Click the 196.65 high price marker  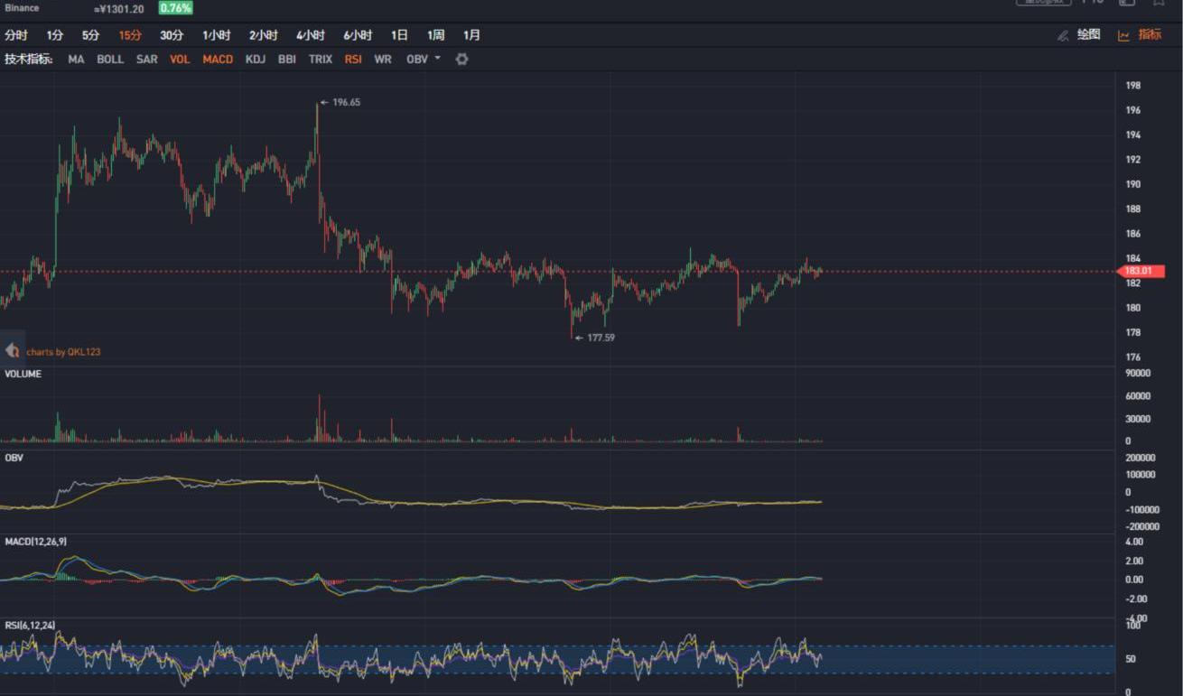[345, 103]
